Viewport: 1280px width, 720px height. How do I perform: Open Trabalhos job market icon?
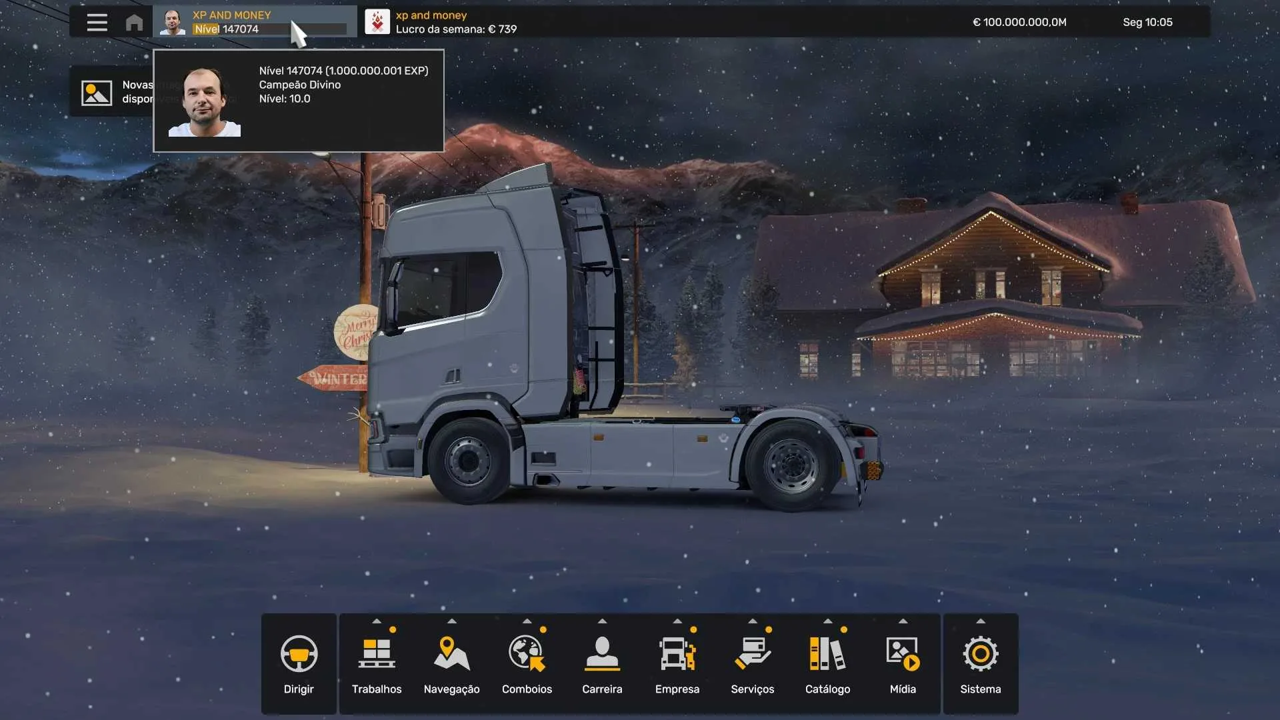coord(377,654)
